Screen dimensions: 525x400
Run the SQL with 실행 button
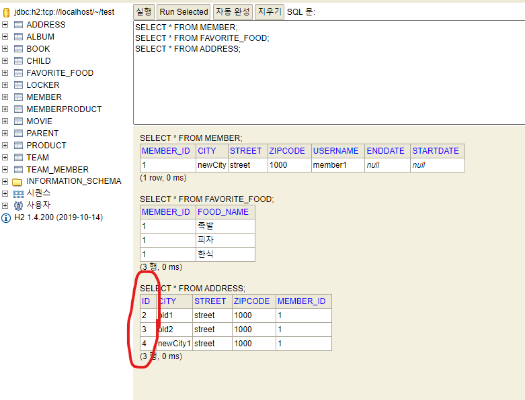(x=144, y=12)
